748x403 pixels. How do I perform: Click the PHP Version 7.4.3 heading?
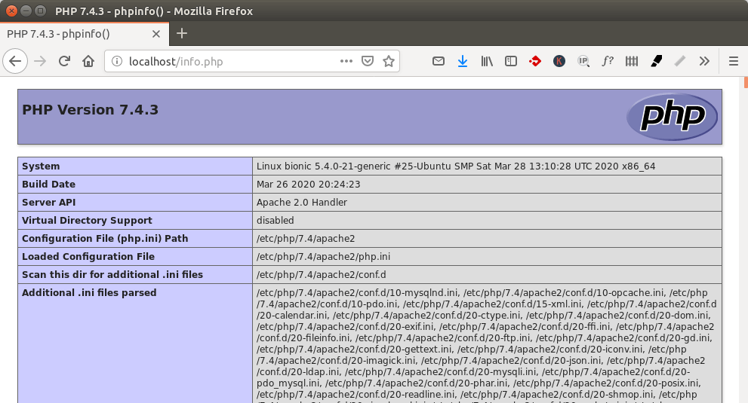tap(90, 109)
